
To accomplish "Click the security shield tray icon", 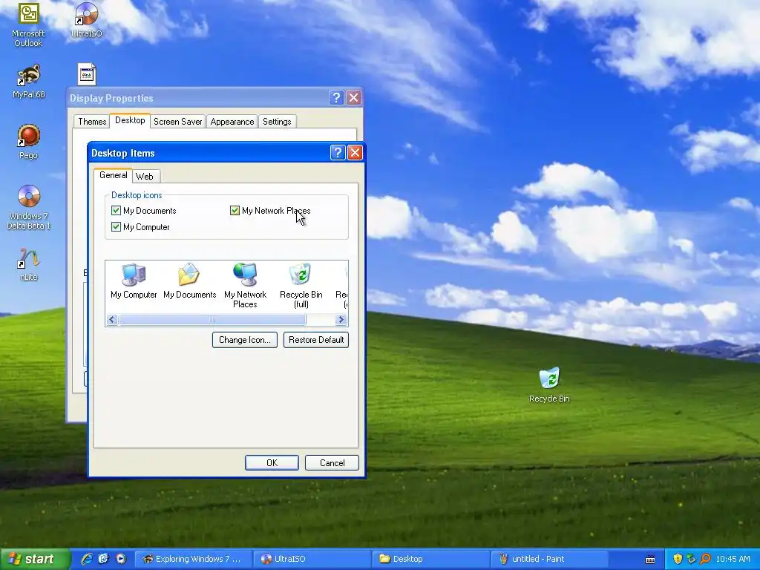I will 678,559.
